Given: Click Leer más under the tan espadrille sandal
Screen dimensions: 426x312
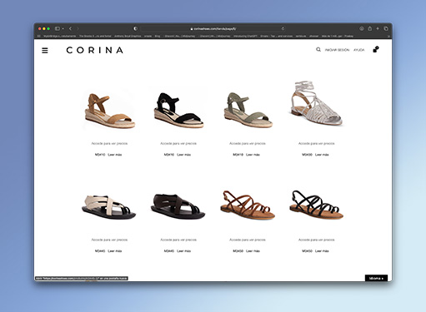Looking at the screenshot, I should [x=115, y=155].
